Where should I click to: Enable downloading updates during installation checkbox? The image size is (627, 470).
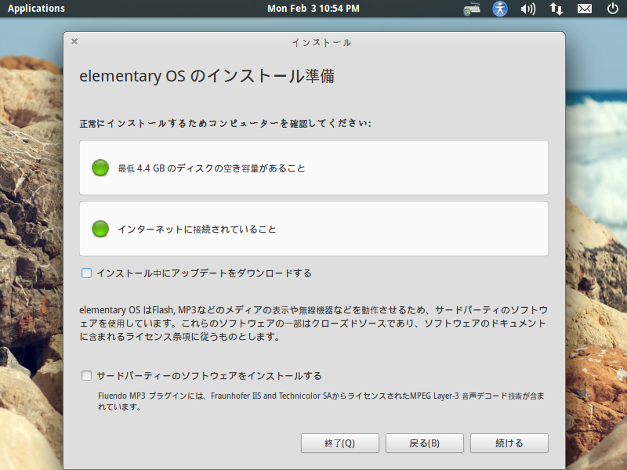pos(86,273)
